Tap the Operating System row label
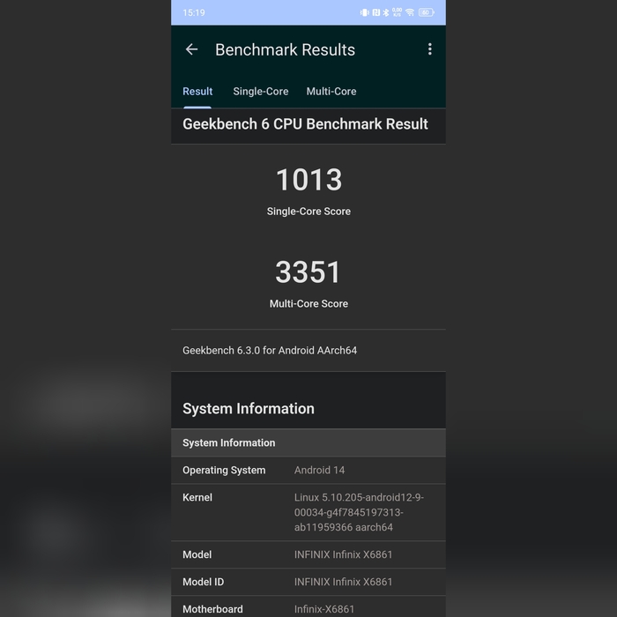Screen dimensions: 617x617 pyautogui.click(x=224, y=470)
